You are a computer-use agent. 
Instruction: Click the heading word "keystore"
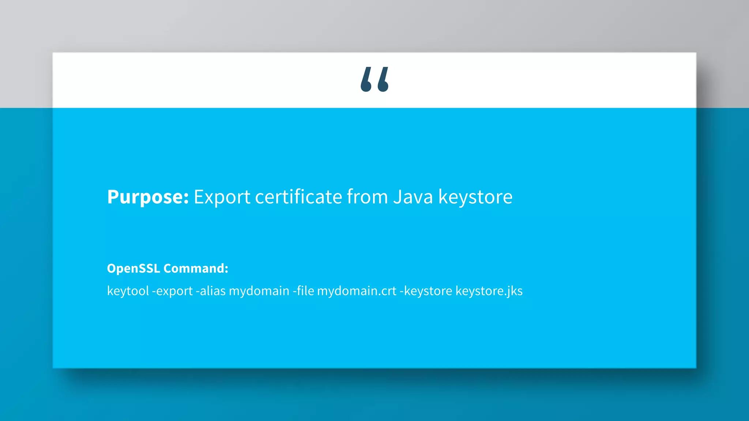[x=475, y=197]
